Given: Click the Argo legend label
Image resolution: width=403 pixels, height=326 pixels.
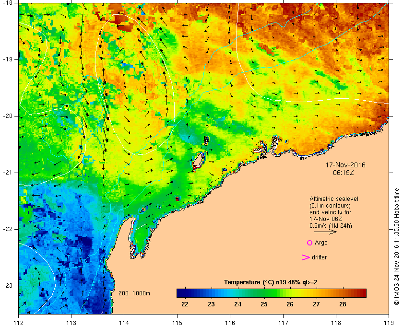Looking at the screenshot, I should (x=321, y=243).
